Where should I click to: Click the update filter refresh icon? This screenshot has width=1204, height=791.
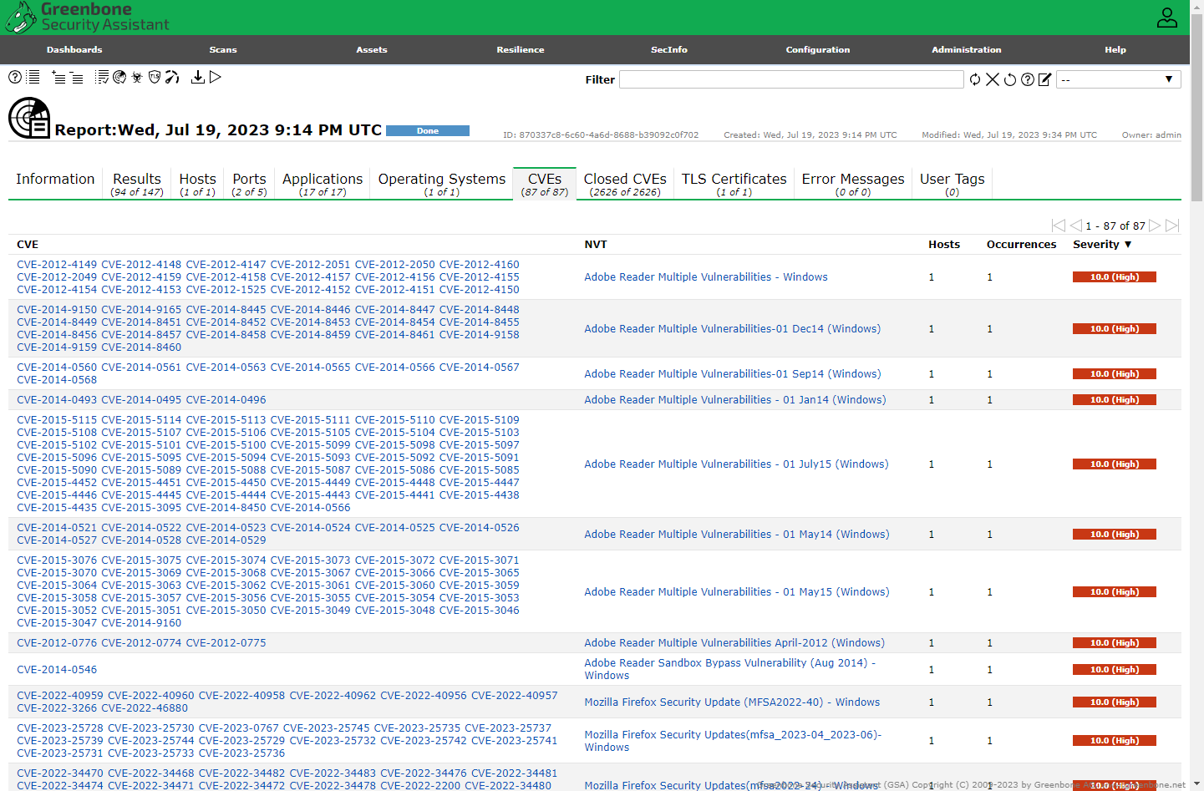(x=975, y=79)
